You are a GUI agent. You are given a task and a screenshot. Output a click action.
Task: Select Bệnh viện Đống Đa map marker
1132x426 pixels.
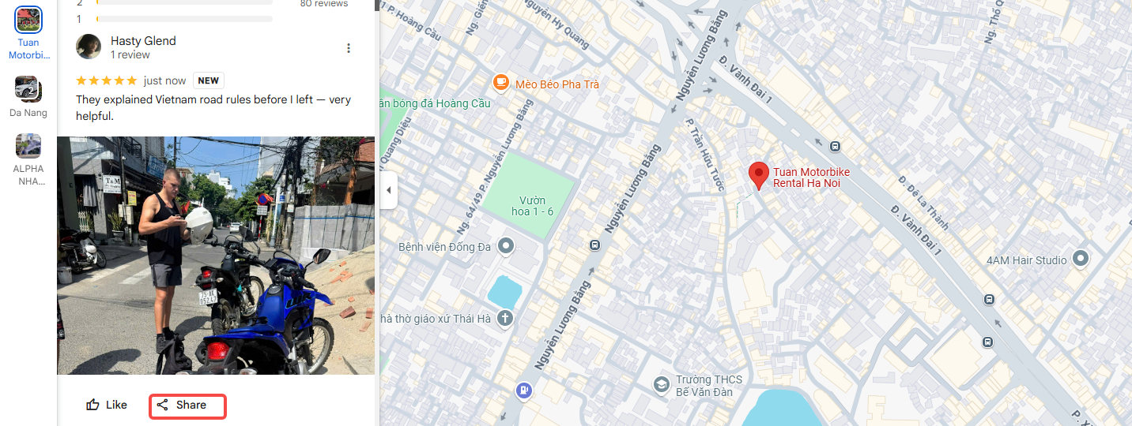coord(506,247)
